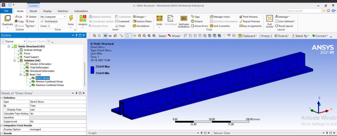The width and height of the screenshot is (337, 136).
Task: Toggle the Distributed checkbox
Action: pos(42,21)
